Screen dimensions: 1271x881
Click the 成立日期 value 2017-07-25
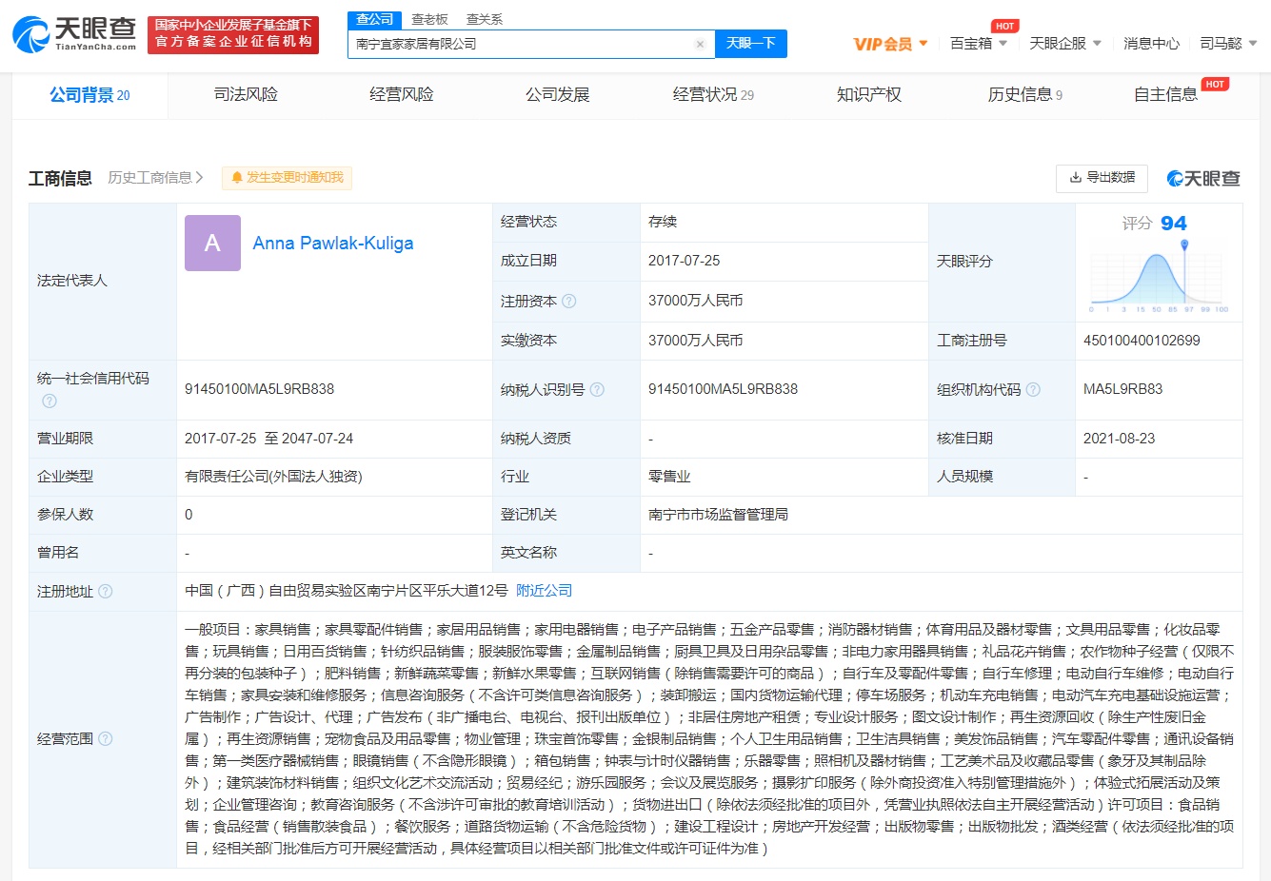684,261
